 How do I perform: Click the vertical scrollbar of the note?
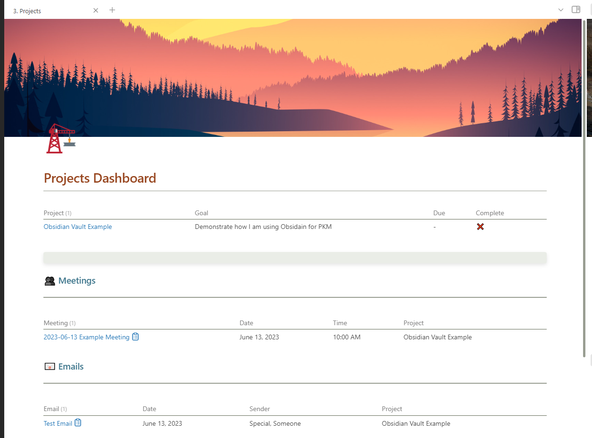pyautogui.click(x=584, y=189)
